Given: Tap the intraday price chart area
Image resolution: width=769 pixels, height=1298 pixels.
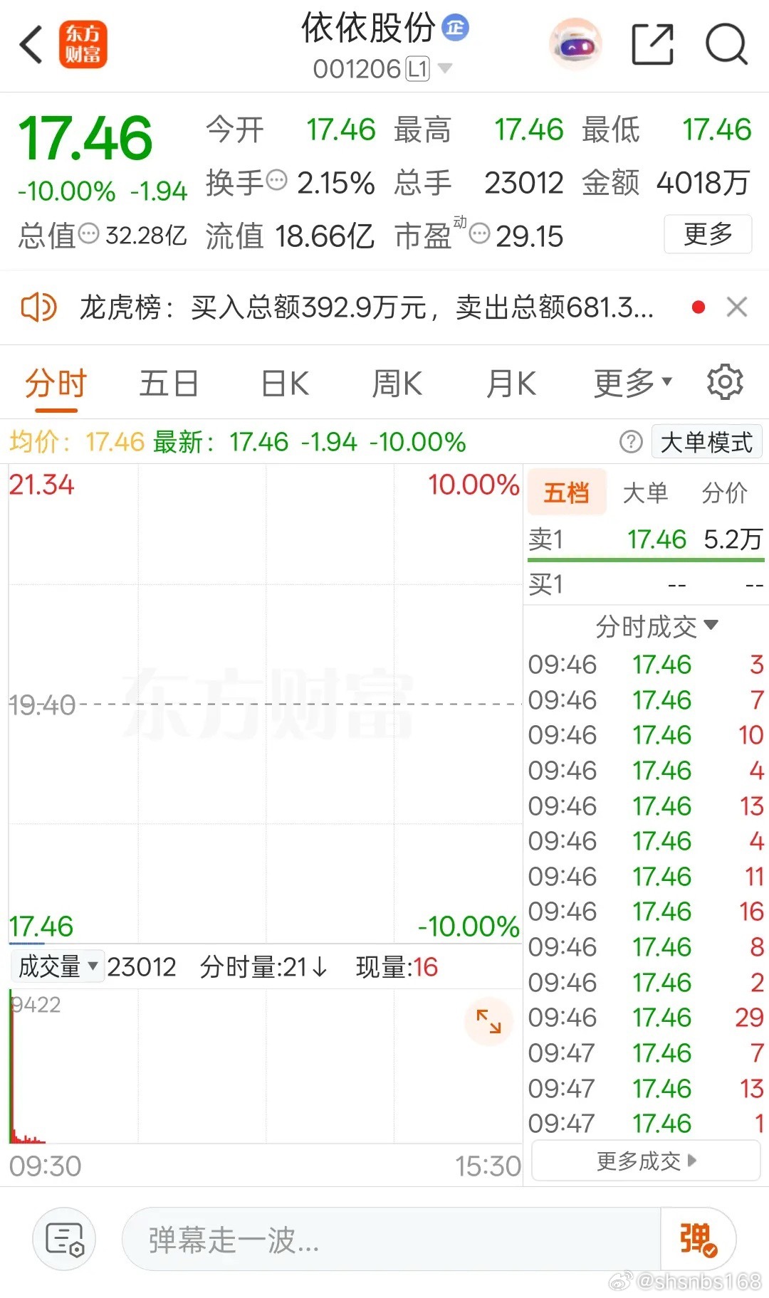Looking at the screenshot, I should click(265, 704).
